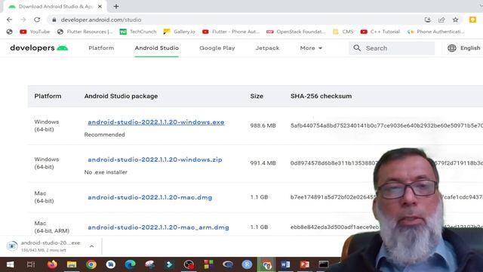Open the Flutter Resources bookmark
The width and height of the screenshot is (483, 272).
pos(85,32)
